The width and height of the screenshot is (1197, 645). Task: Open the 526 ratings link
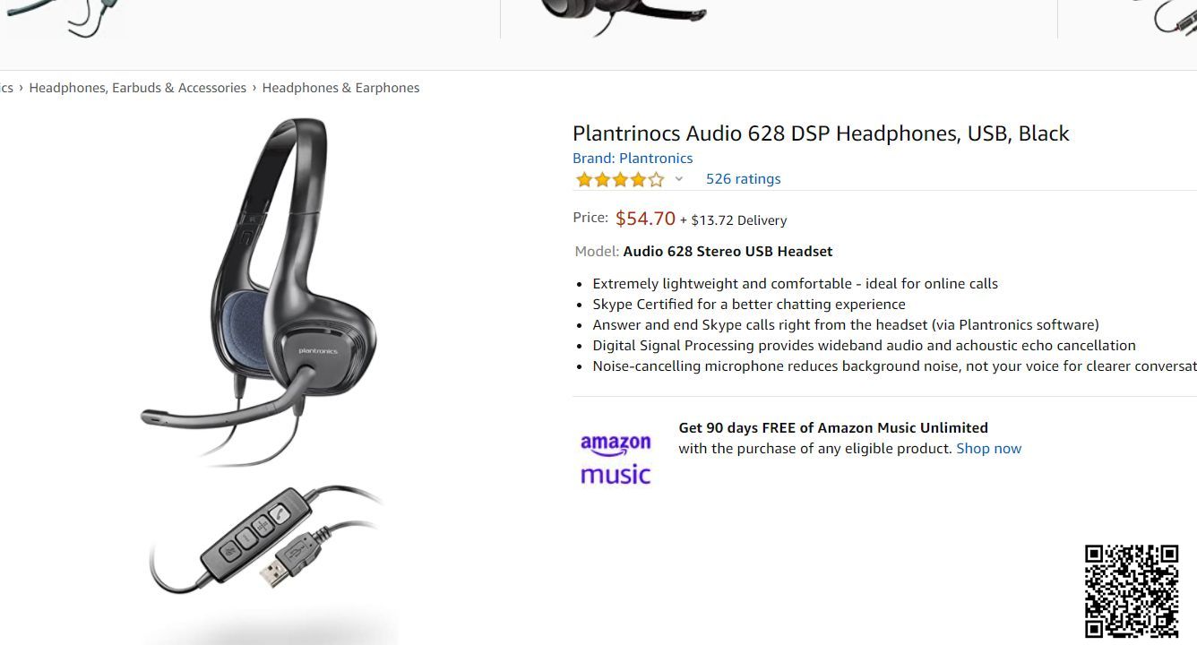coord(743,179)
